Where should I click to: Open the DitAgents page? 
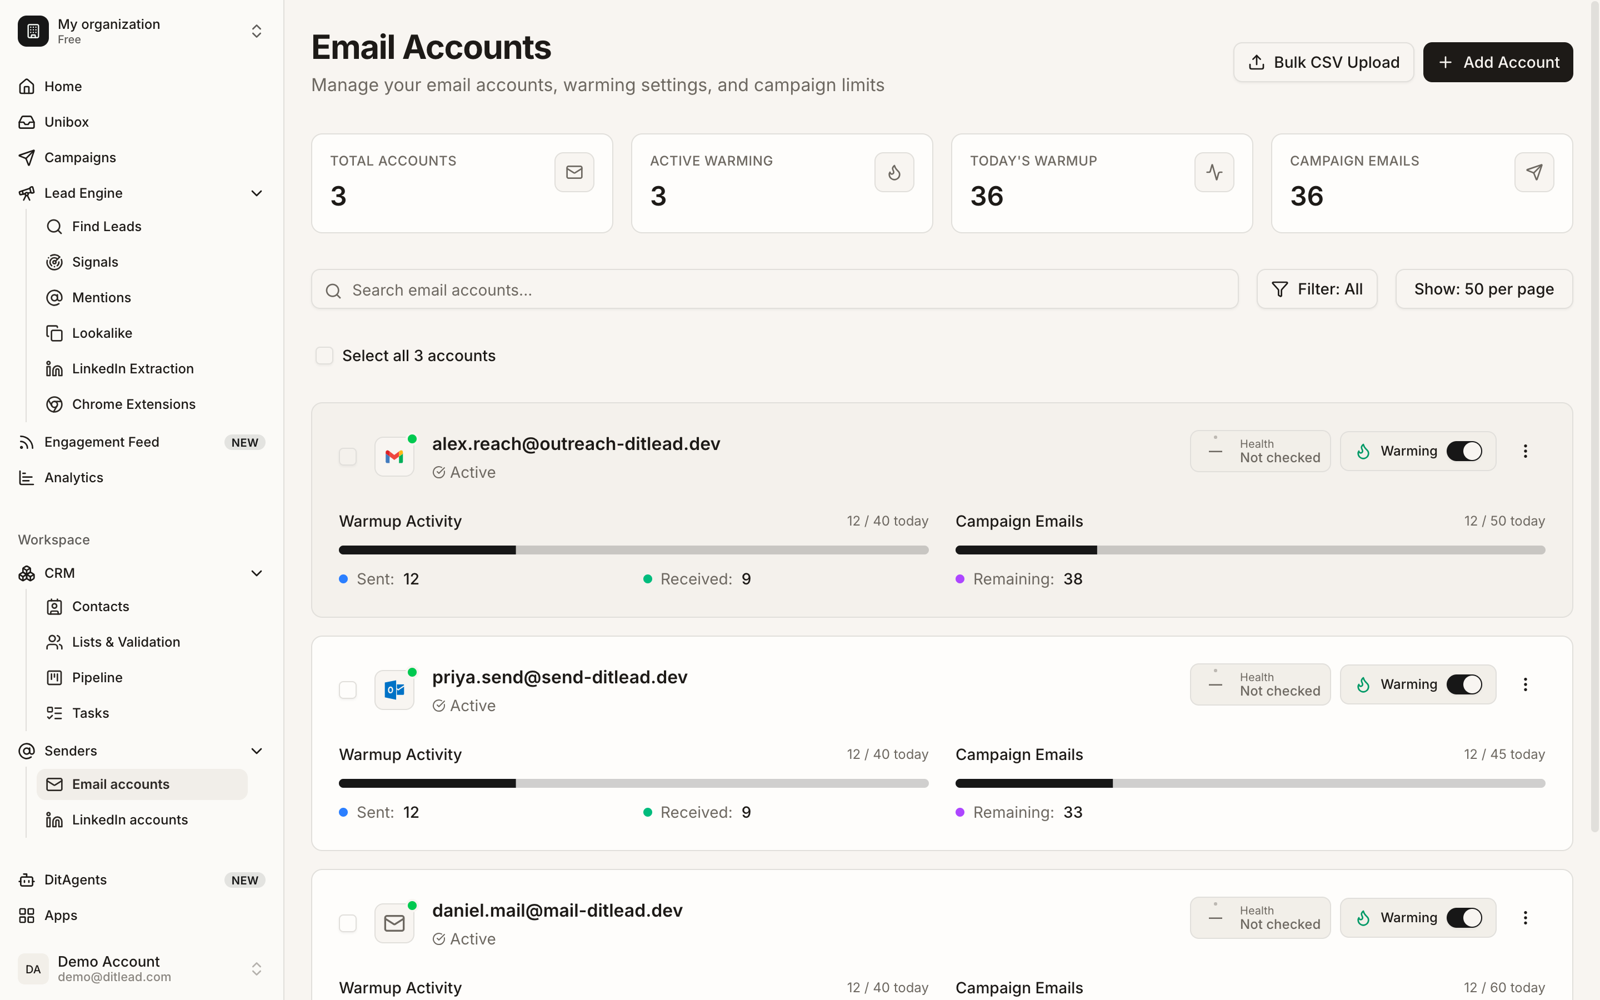(x=142, y=881)
